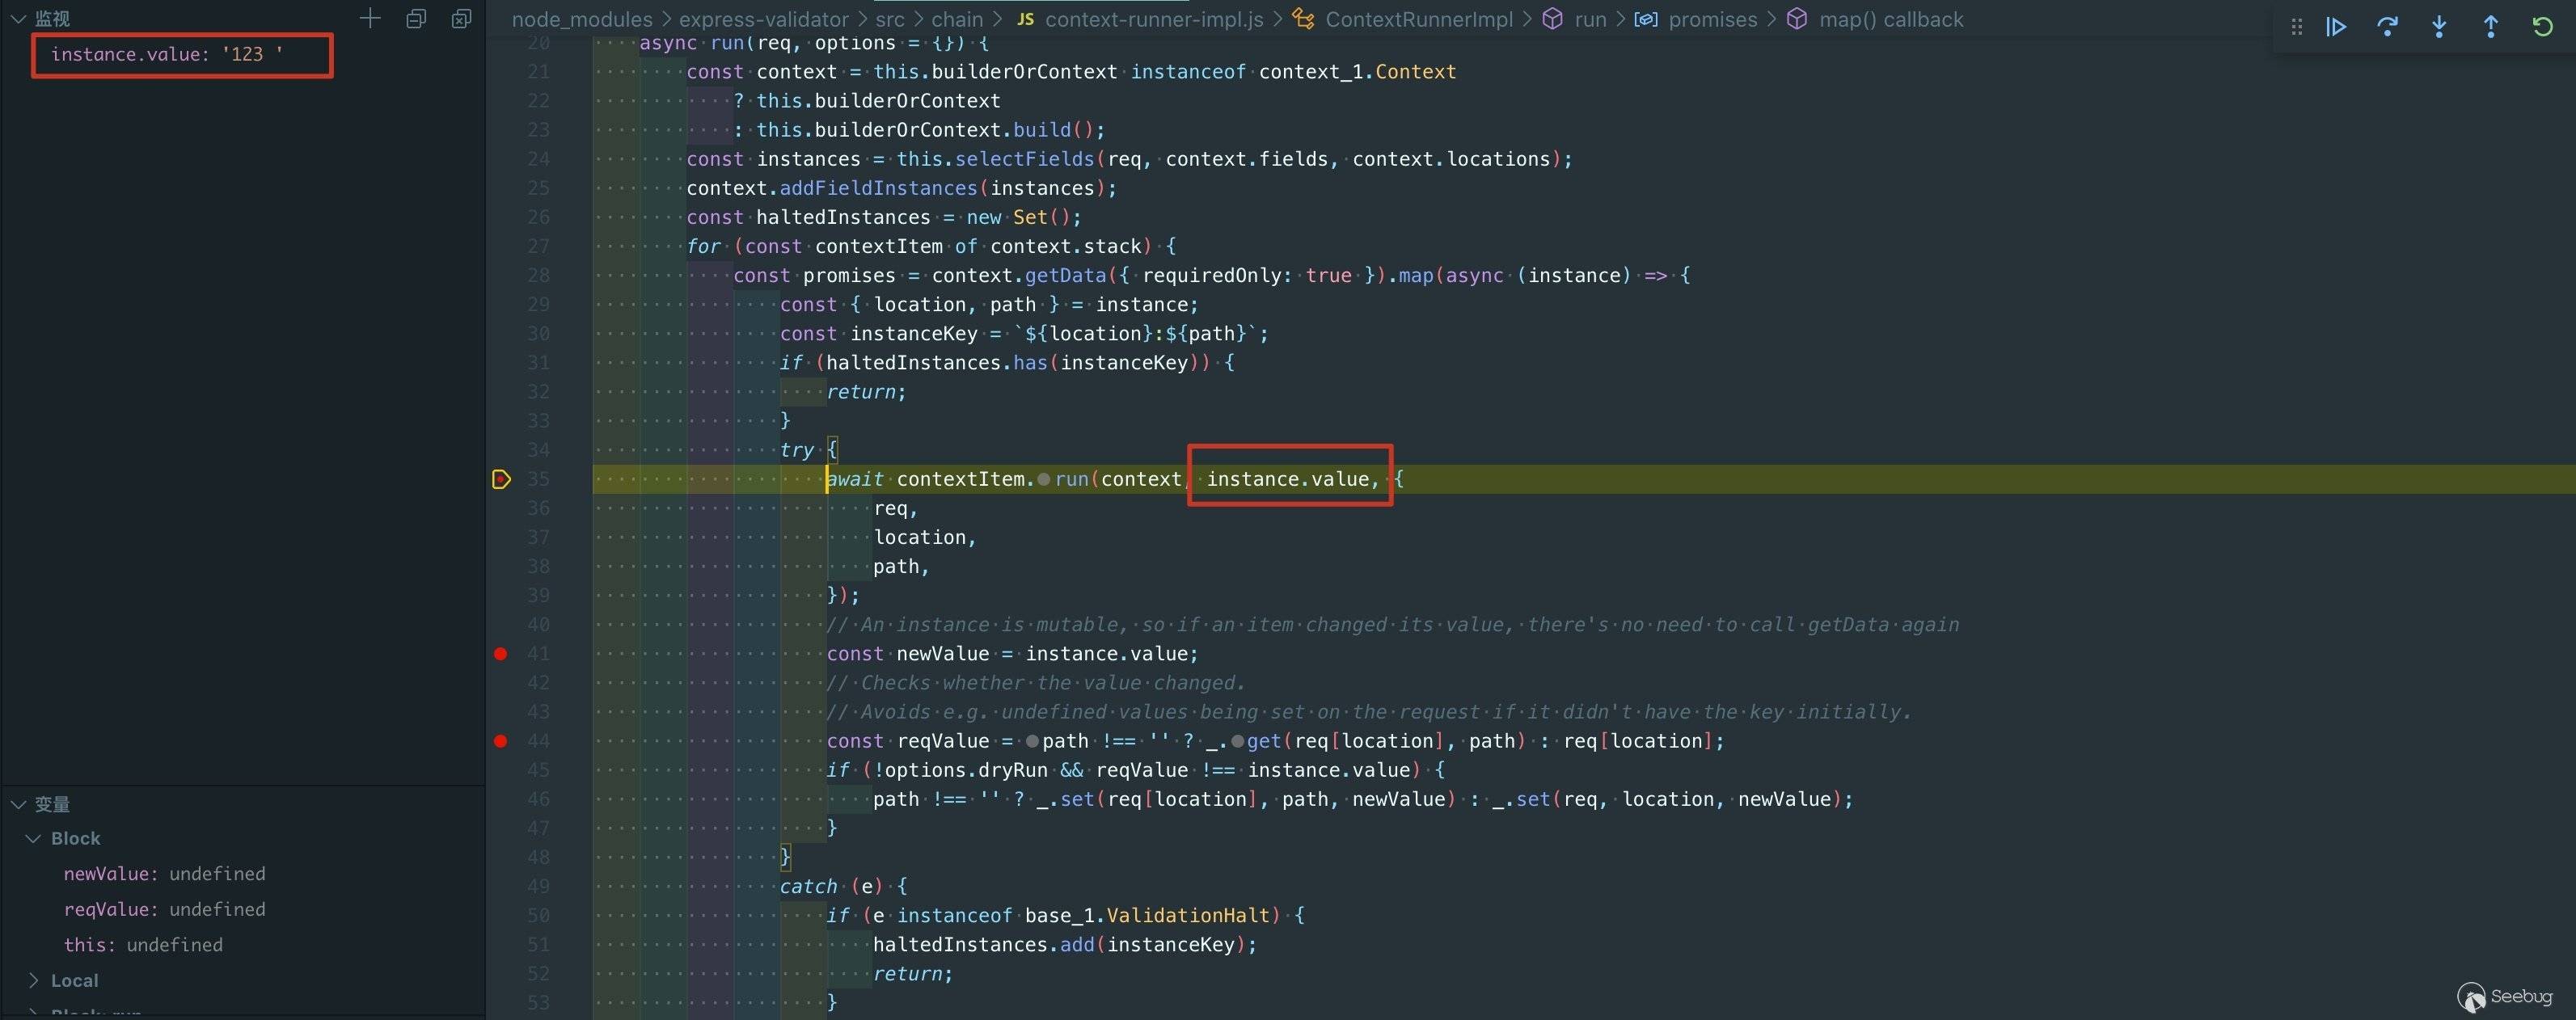
Task: Click the Step Over debug icon
Action: point(2387,27)
